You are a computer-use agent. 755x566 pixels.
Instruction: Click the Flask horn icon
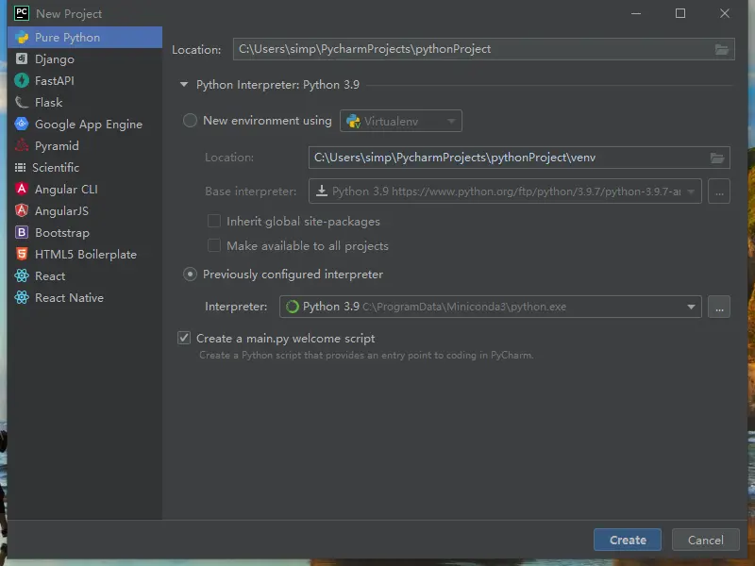click(22, 102)
